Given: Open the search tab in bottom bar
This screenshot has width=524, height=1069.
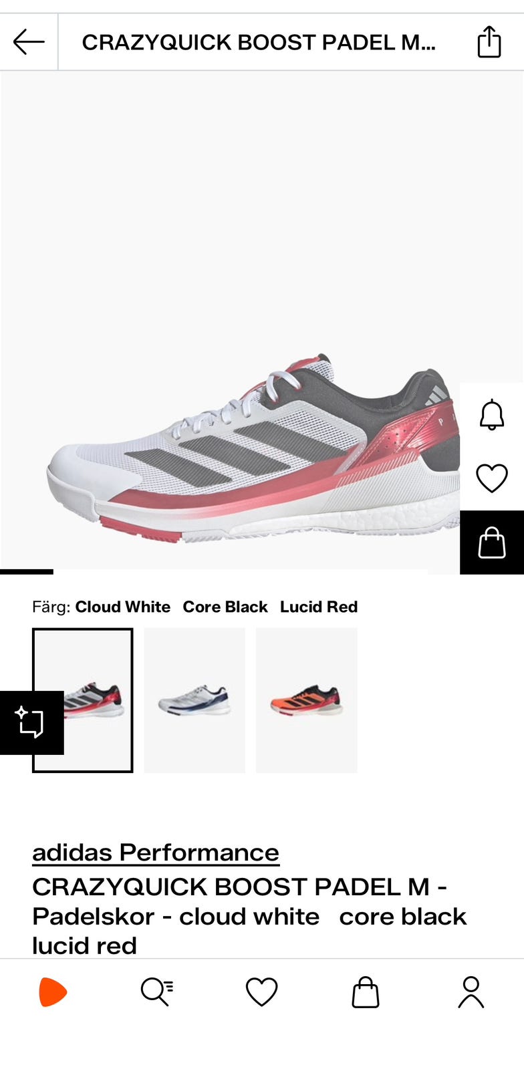Looking at the screenshot, I should coord(157,991).
